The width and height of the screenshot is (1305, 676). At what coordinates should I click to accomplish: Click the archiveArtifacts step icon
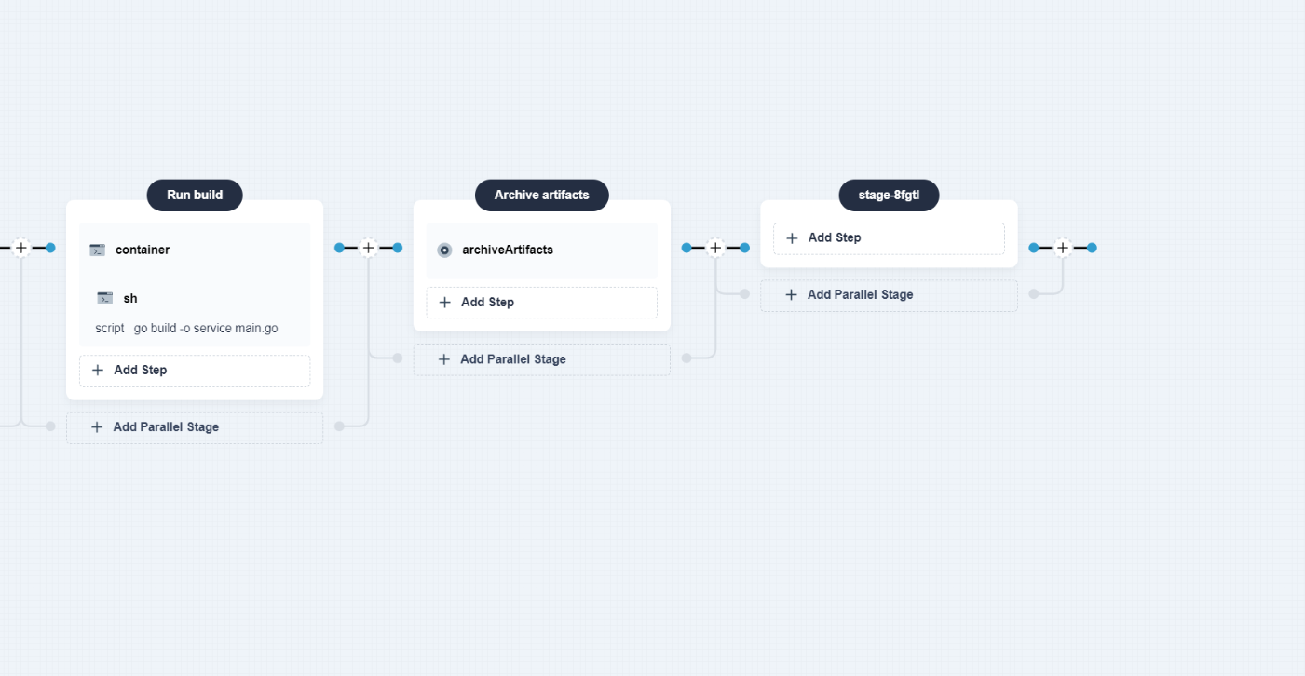pos(444,250)
